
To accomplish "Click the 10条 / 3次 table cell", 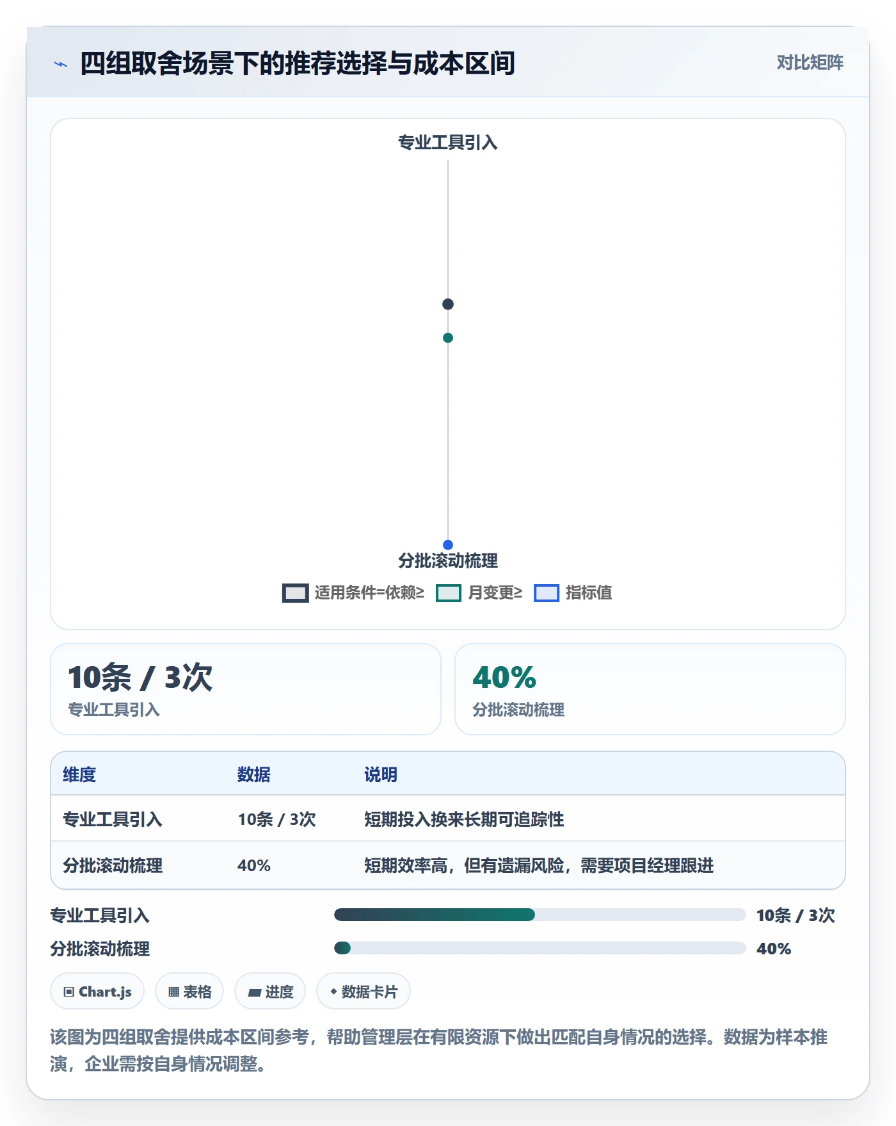I will 277,819.
